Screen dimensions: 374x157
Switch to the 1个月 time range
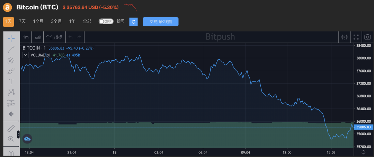click(38, 21)
